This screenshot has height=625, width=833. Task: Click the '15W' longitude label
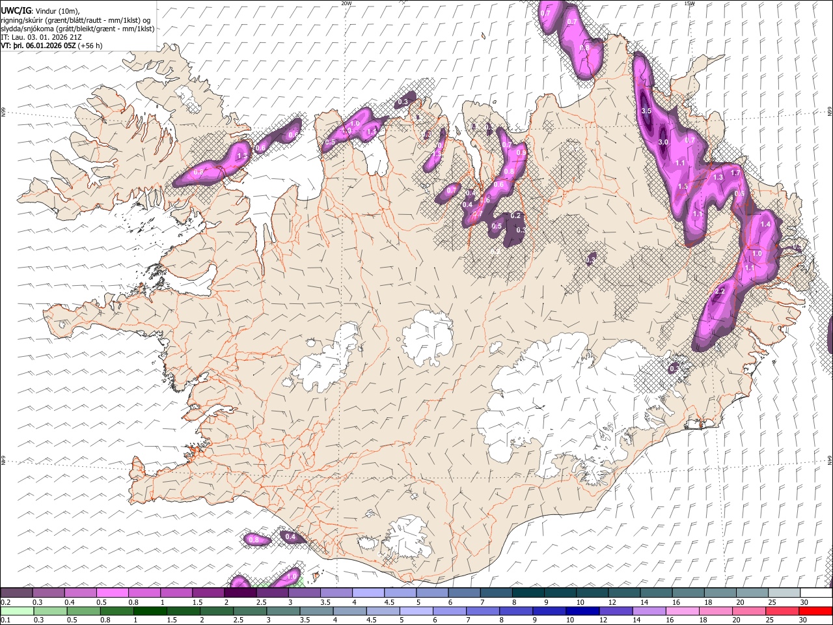[689, 3]
